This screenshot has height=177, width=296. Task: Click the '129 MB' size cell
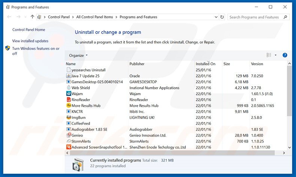pos(242,76)
